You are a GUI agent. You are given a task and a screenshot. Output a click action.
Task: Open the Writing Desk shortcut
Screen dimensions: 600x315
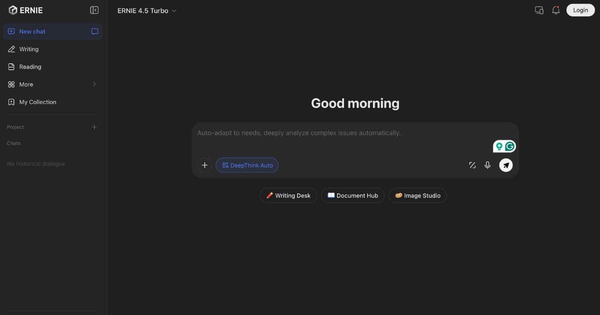coord(288,195)
